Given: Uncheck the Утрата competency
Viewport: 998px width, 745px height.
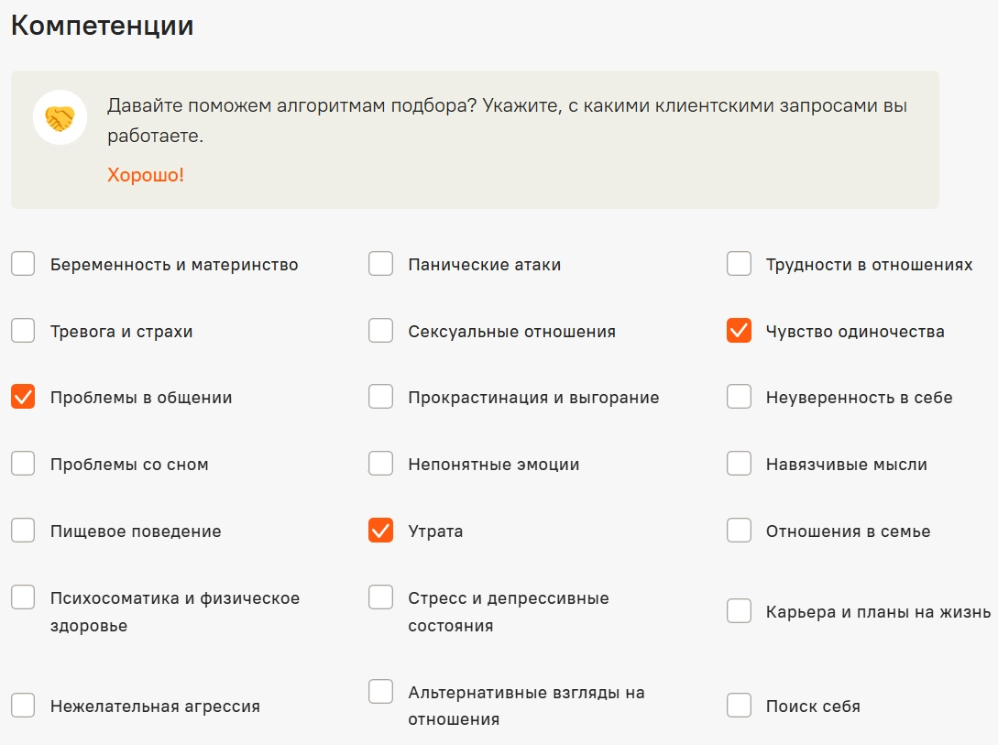Looking at the screenshot, I should [380, 530].
